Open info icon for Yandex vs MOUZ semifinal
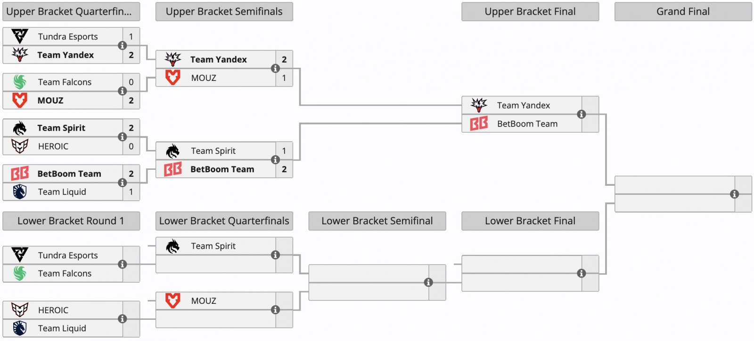The width and height of the screenshot is (754, 341). (x=275, y=69)
